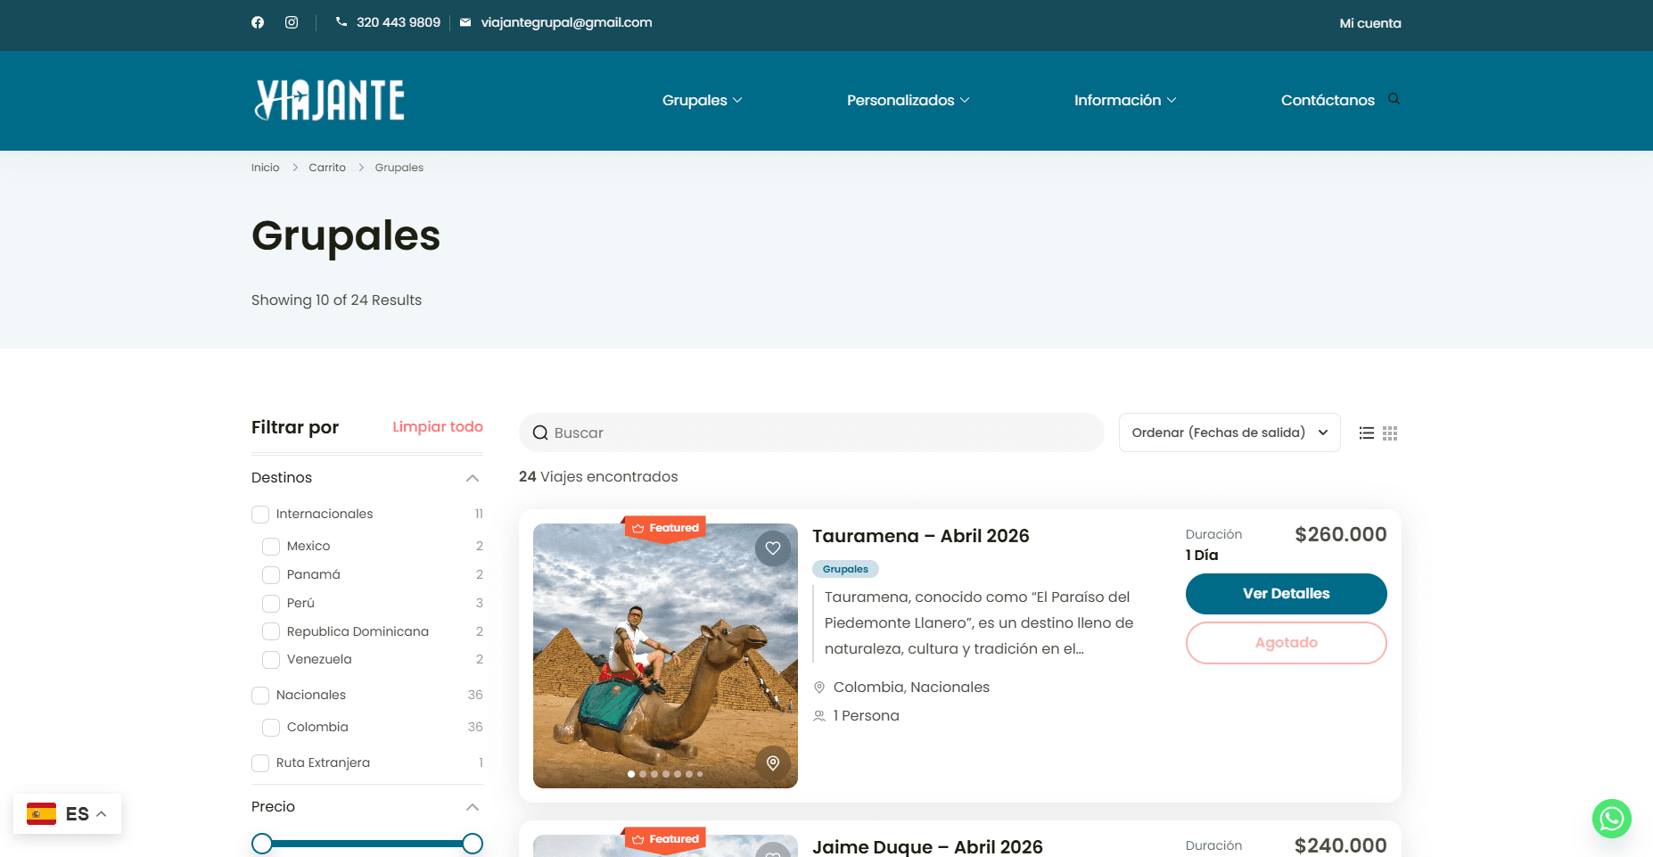Open the site search magnifier icon

pos(1394,99)
